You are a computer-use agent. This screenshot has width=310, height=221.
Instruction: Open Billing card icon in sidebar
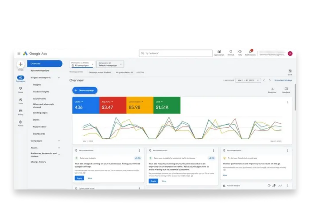tap(20, 111)
